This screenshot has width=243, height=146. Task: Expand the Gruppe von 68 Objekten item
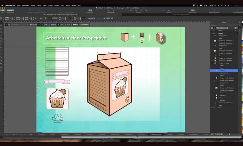[213, 58]
